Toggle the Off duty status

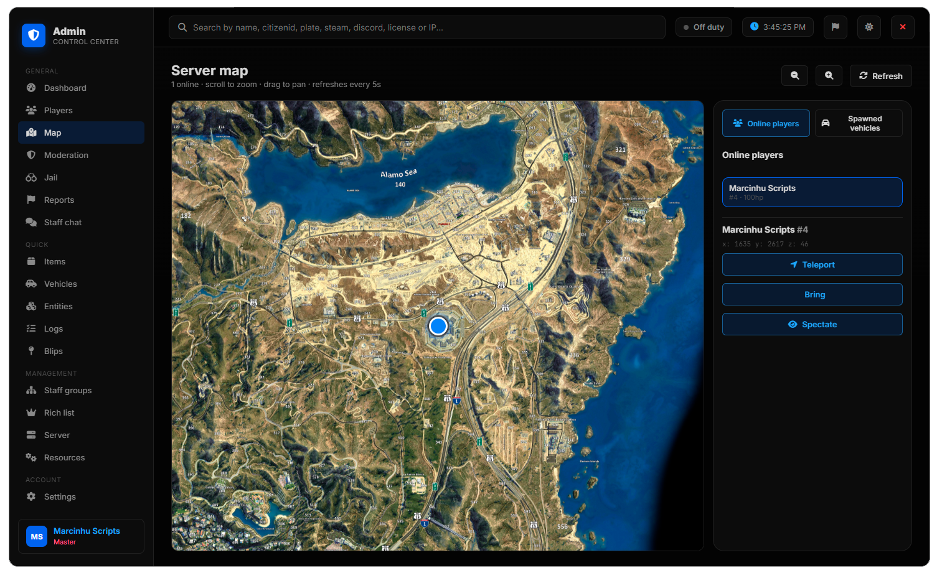[704, 27]
